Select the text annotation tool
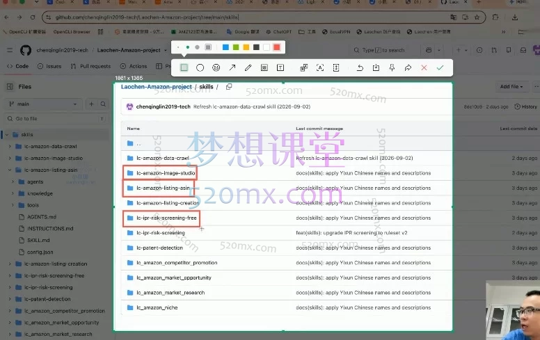 point(280,68)
